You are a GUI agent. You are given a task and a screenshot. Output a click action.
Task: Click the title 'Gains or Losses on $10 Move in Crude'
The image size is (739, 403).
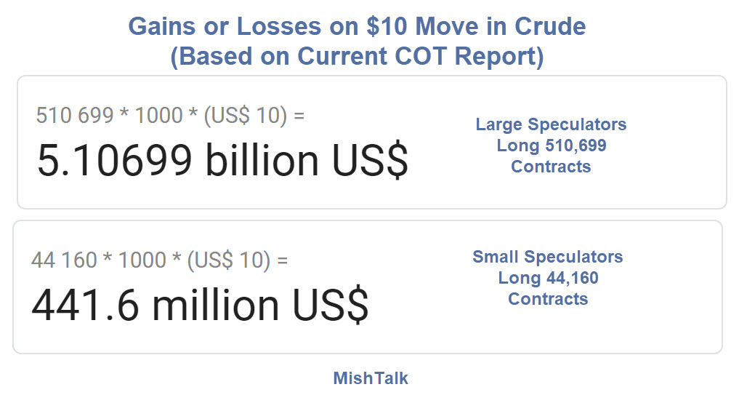click(x=357, y=27)
